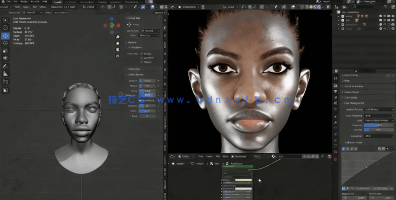The height and width of the screenshot is (200, 396).
Task: Click the green Y axis on navigation gizmo
Action: click(112, 25)
